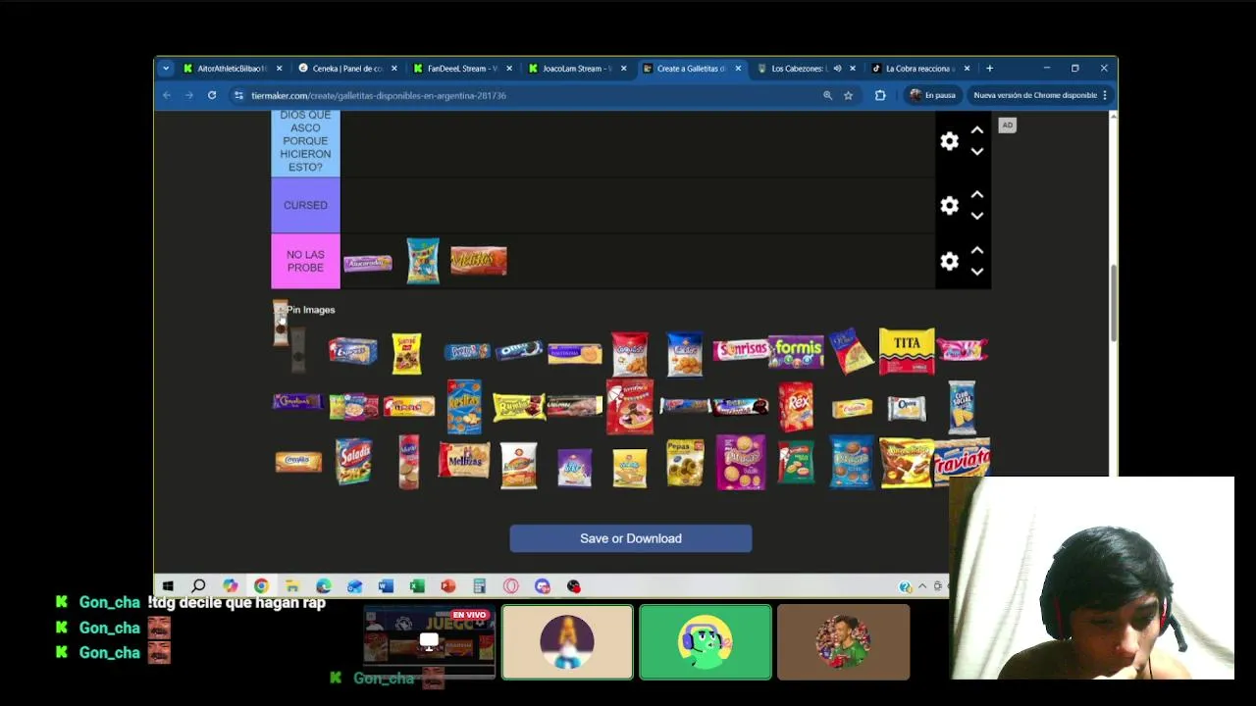Image resolution: width=1256 pixels, height=706 pixels.
Task: Select the Rex crackers image
Action: (x=797, y=406)
